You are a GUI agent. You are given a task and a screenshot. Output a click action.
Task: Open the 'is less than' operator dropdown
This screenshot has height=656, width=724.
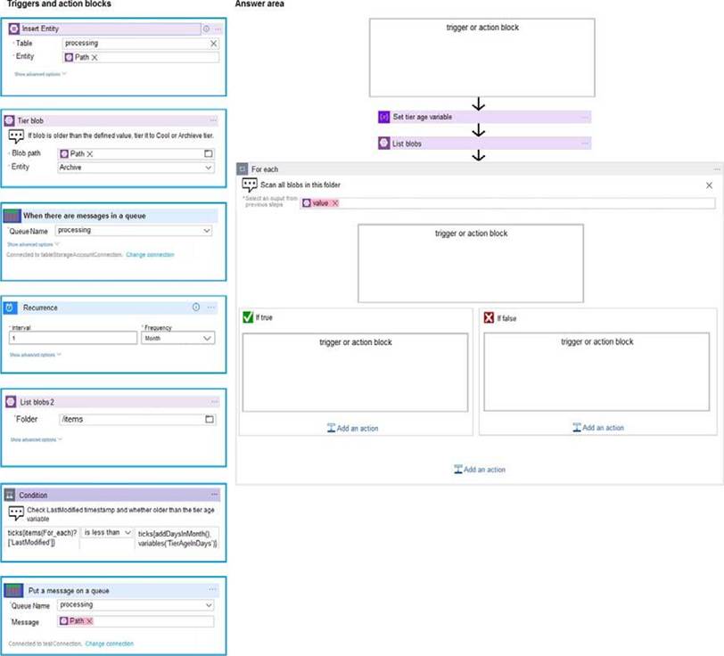click(x=127, y=532)
